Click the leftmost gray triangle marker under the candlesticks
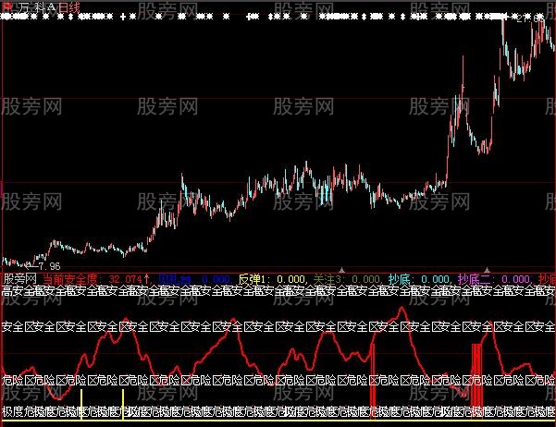 [343, 269]
